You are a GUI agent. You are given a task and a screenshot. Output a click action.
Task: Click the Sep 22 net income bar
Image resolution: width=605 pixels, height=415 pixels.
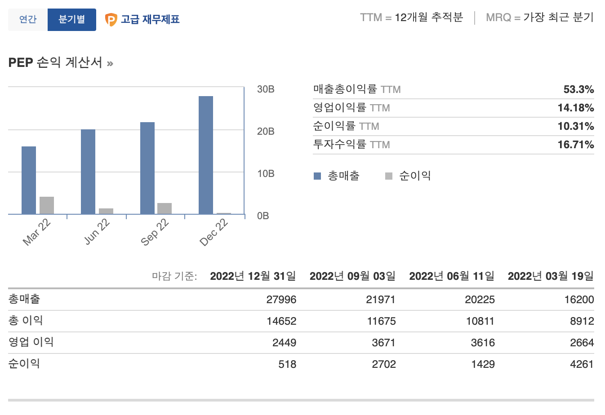tap(165, 208)
